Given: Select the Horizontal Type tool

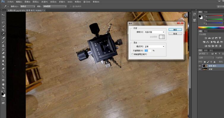Looking at the screenshot, I should coord(3,72).
